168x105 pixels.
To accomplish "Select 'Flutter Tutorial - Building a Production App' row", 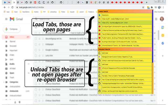I will tap(125, 38).
